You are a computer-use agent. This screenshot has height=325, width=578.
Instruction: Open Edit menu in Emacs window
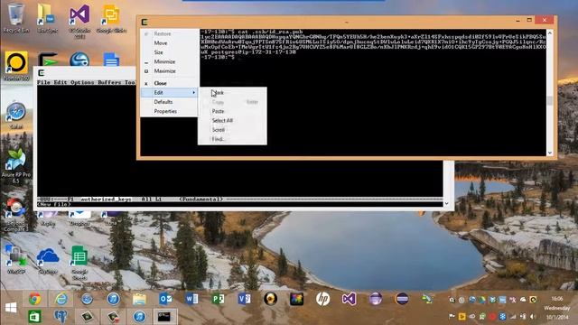pos(61,82)
